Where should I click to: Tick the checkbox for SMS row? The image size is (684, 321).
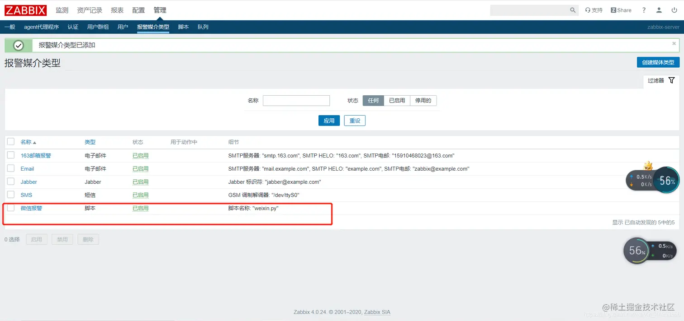11,195
